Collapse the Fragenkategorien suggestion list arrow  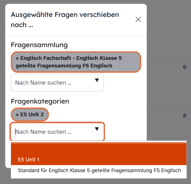click(97, 129)
